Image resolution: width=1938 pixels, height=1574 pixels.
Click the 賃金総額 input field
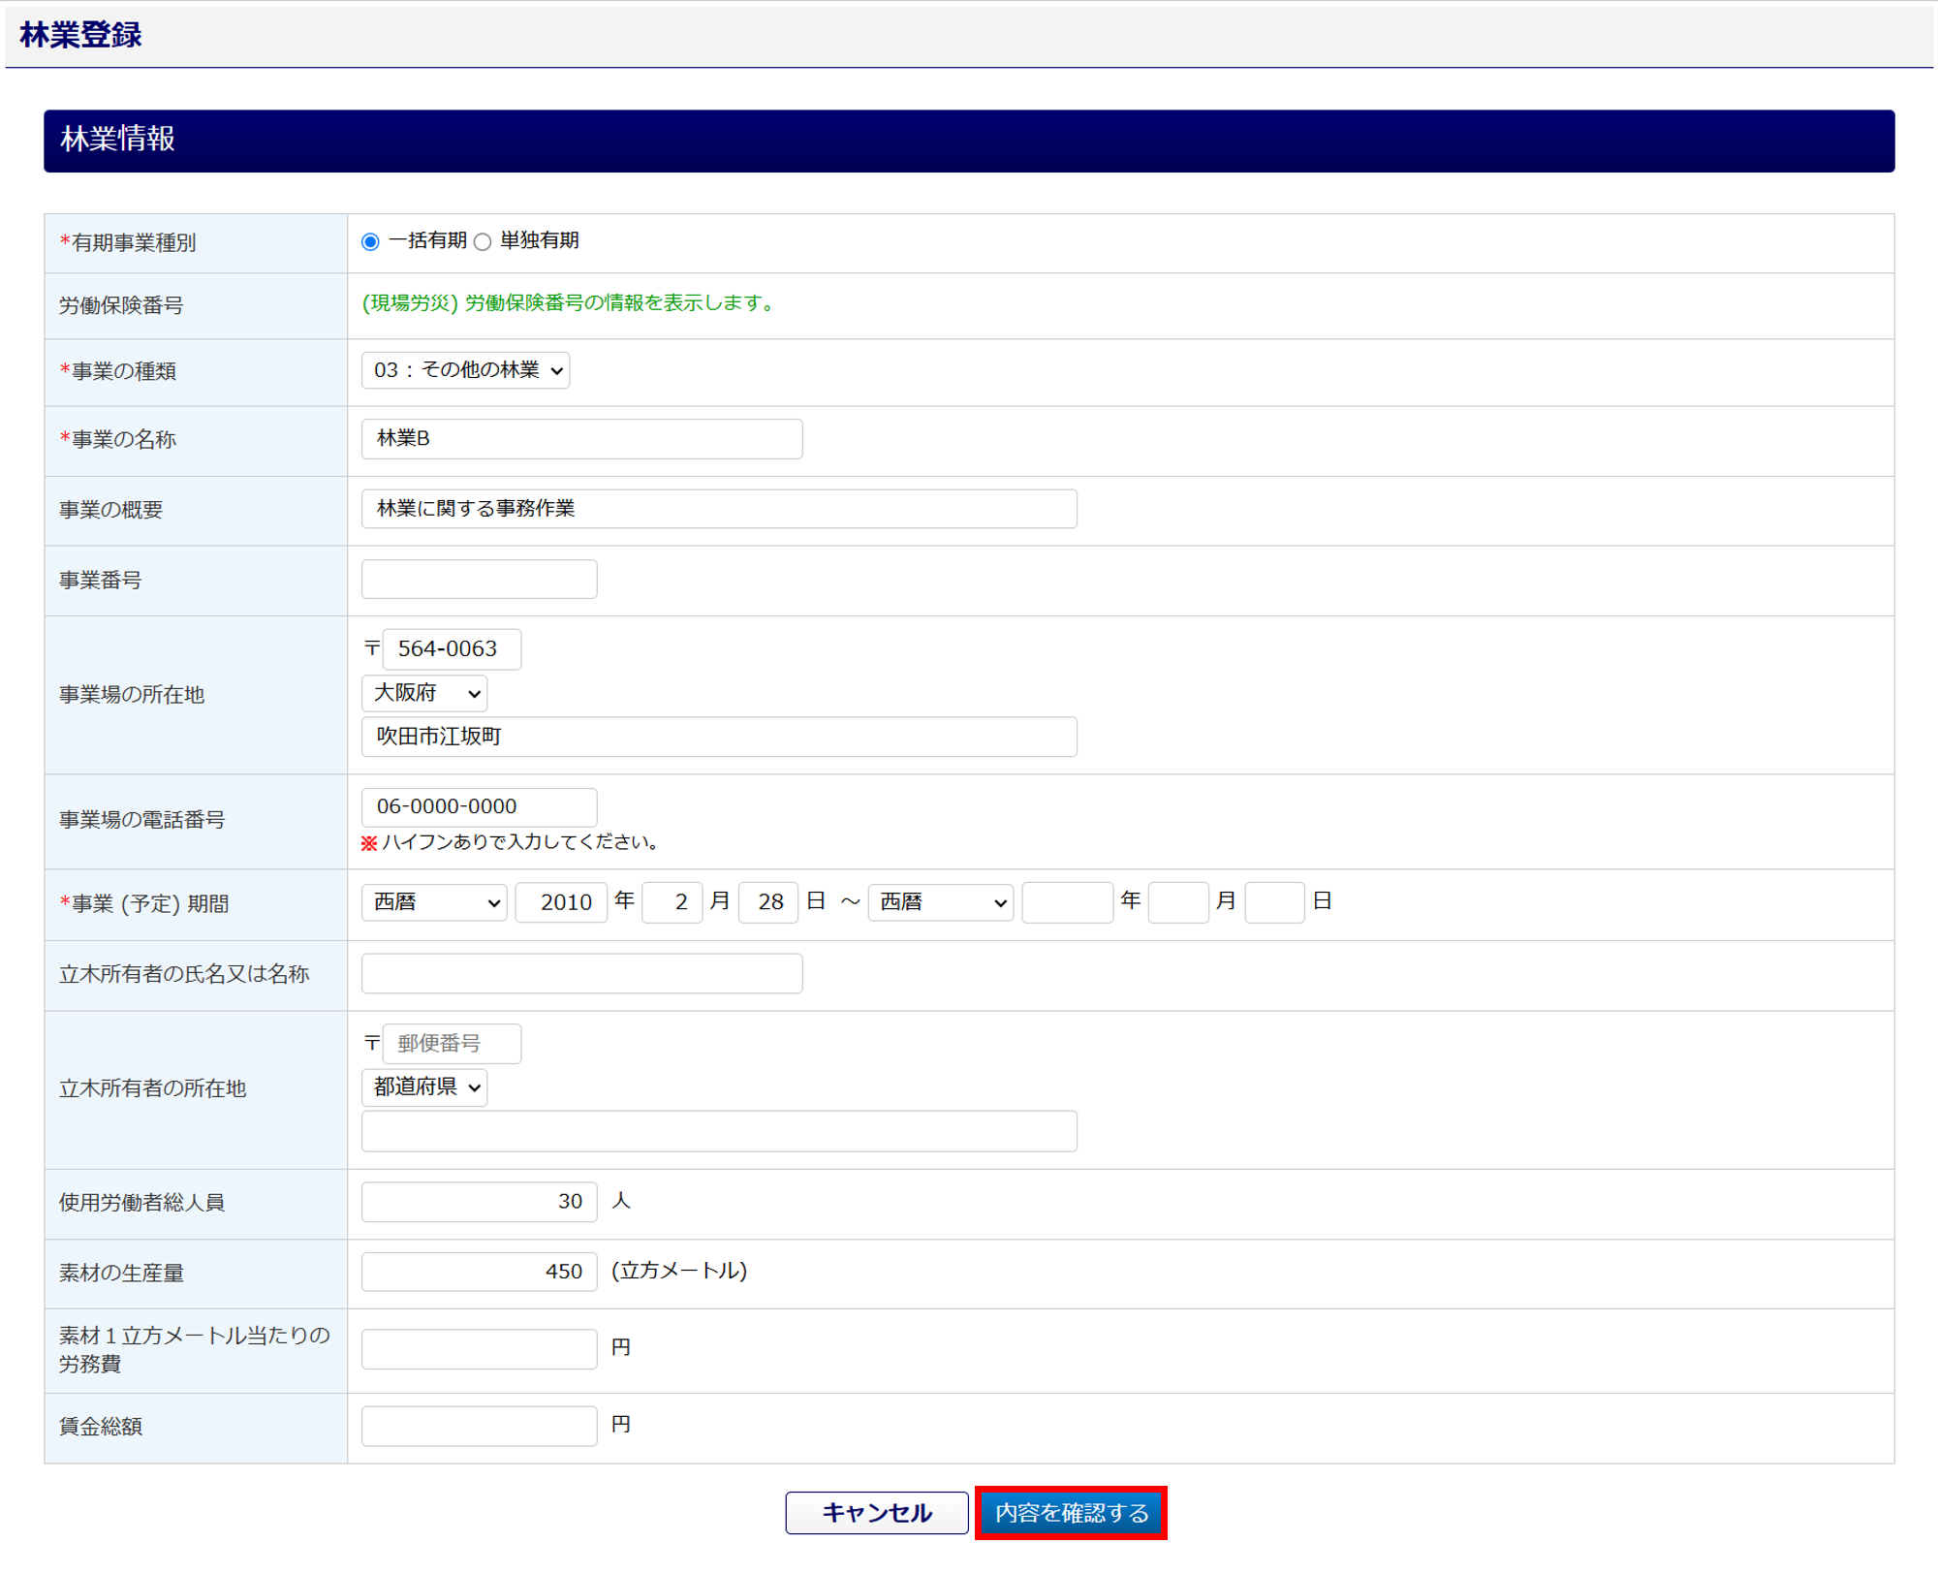tap(479, 1426)
